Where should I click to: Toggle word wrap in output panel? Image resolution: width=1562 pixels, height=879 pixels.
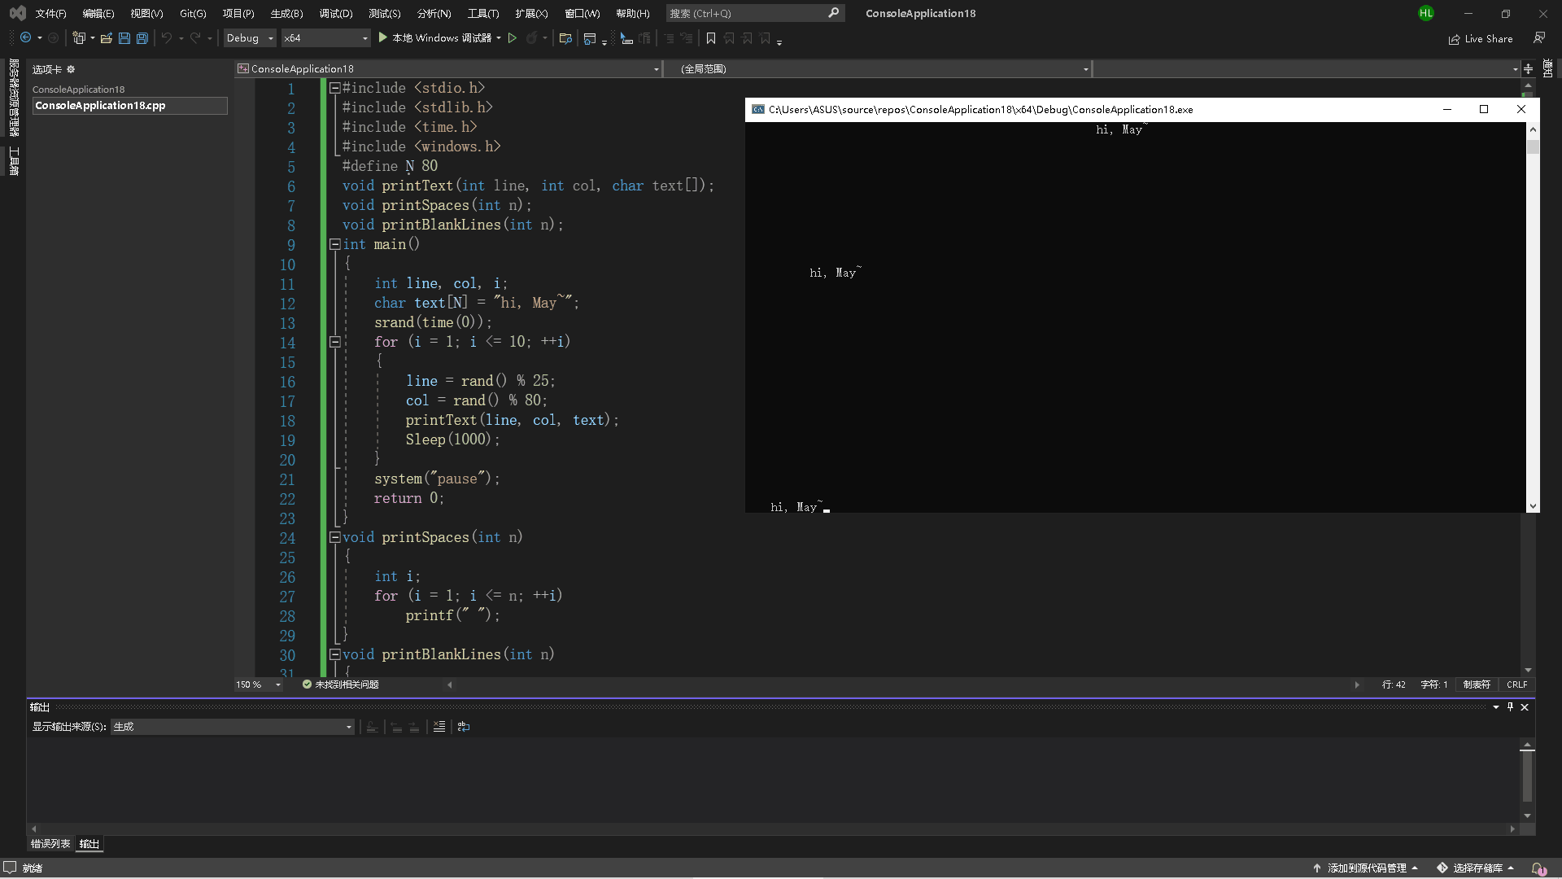pos(464,727)
